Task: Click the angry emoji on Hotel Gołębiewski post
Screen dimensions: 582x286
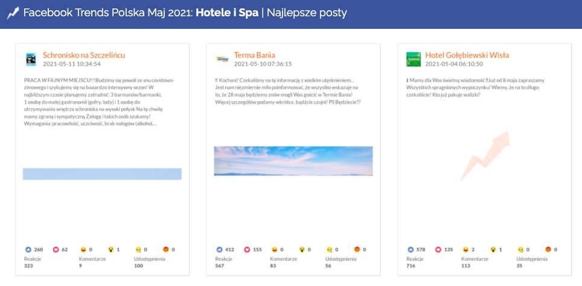Action: pyautogui.click(x=548, y=249)
